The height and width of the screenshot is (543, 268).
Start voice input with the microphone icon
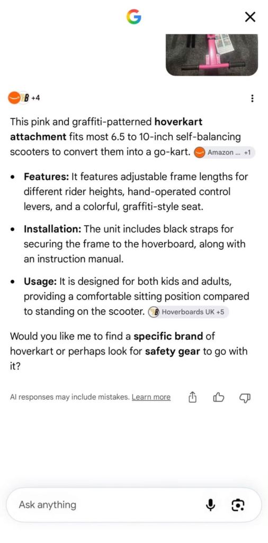210,505
